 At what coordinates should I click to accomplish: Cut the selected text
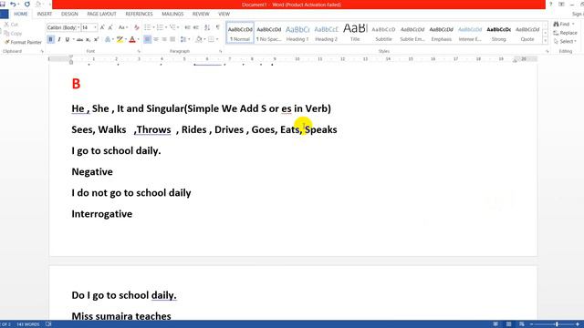(11, 25)
